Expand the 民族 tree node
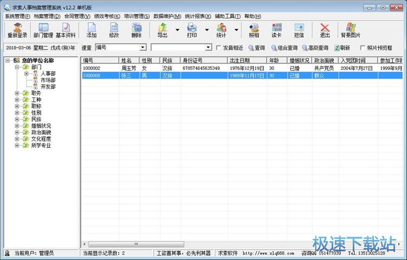The height and width of the screenshot is (260, 407). pos(17,119)
